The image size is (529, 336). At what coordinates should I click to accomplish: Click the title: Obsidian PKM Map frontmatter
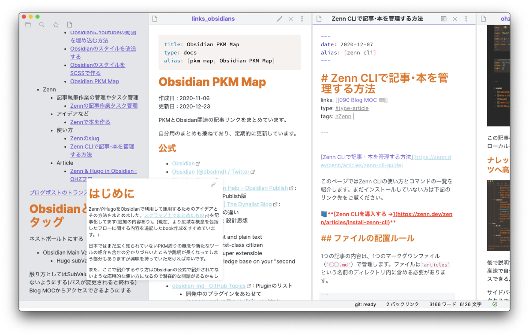[x=201, y=44]
